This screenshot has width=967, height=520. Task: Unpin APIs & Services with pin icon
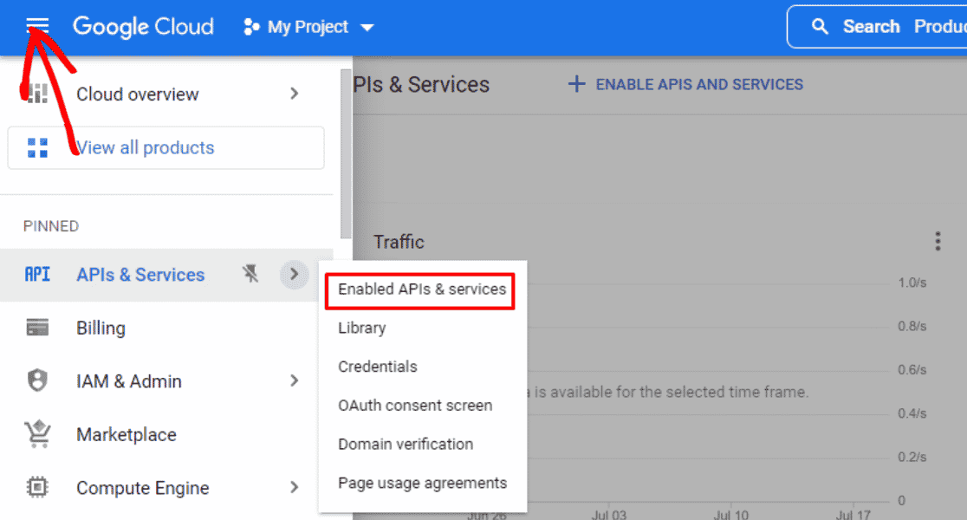tap(250, 274)
